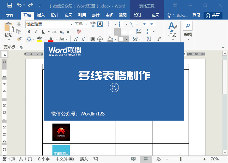228x163 pixels.
Task: Apply red font color
Action: pos(51,39)
